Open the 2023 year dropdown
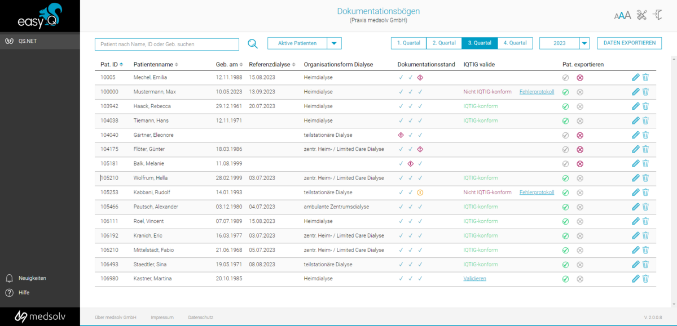Screen dimensions: 677x326 (x=584, y=43)
